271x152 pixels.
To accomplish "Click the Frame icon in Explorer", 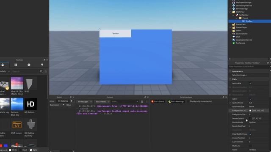I will (x=240, y=18).
